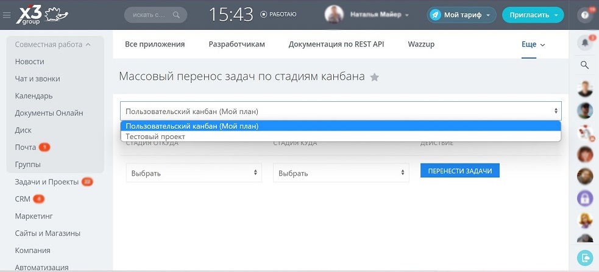Go to Новости in left menu
The image size is (599, 272).
(x=29, y=62)
